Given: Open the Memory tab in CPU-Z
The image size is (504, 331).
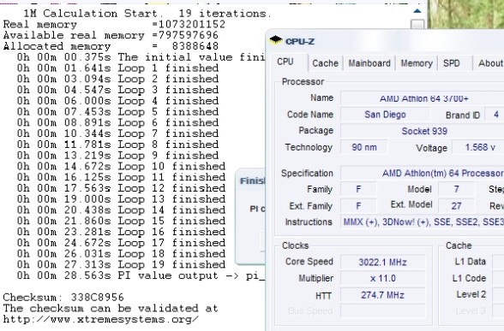Looking at the screenshot, I should click(417, 63).
